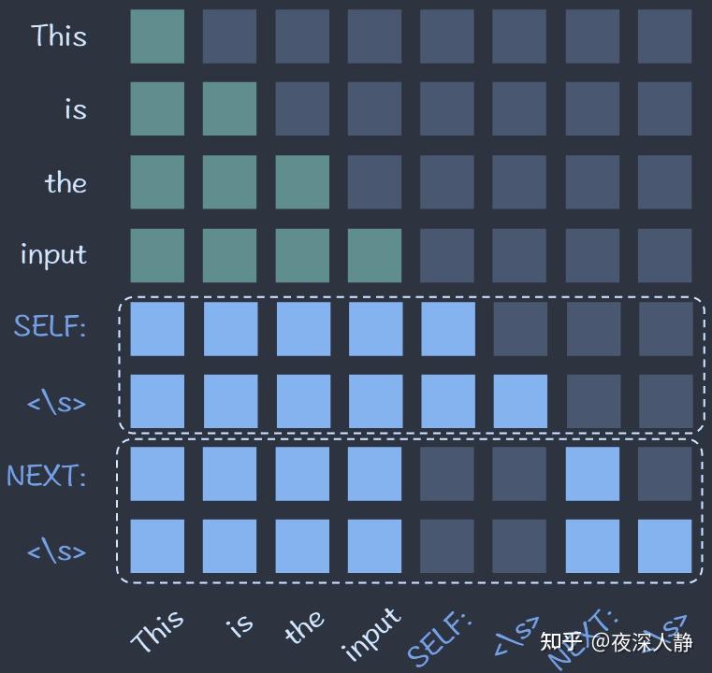Click dark cell at row 'This', column 'is'

click(x=229, y=36)
